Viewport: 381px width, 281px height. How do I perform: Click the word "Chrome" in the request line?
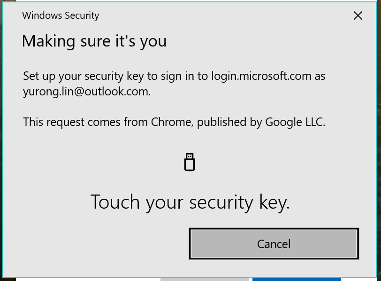(171, 122)
